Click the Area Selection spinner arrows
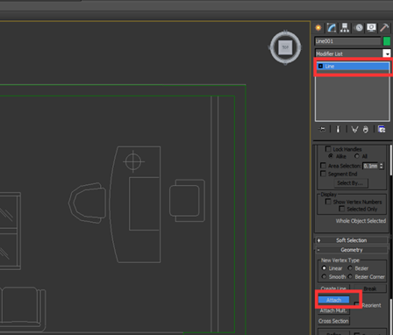 381,166
